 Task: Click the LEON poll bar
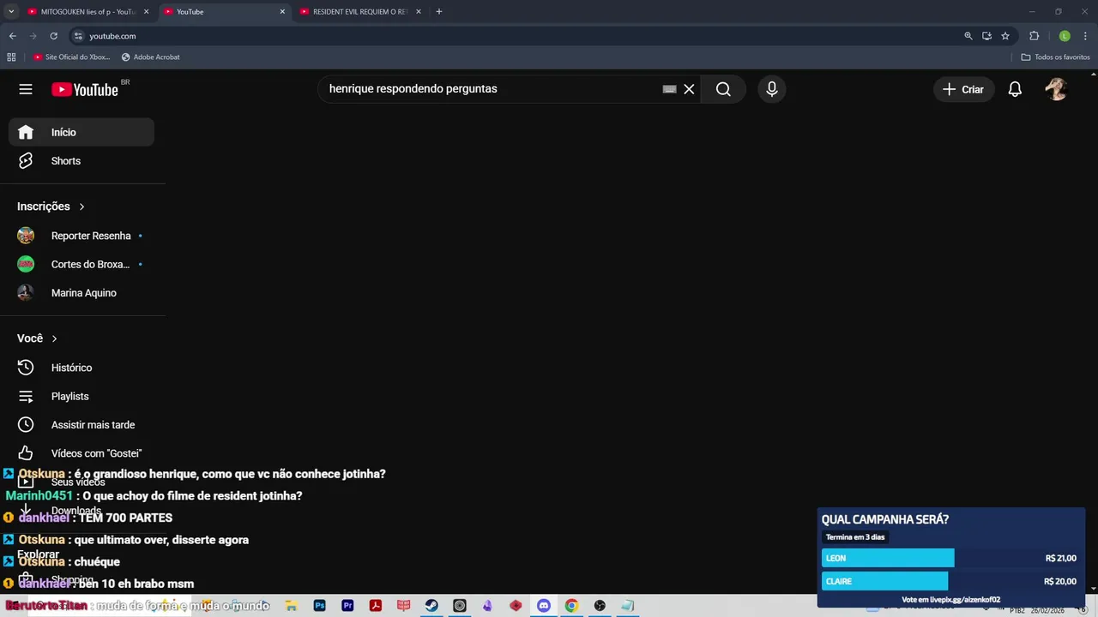[x=888, y=558]
